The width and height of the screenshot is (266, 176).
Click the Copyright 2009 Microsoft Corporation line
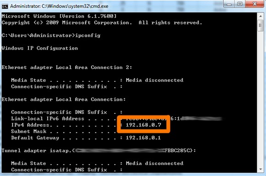point(102,23)
